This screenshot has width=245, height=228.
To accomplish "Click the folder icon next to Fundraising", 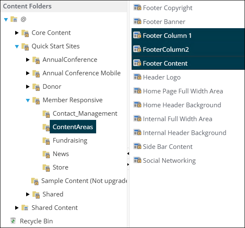I will [x=46, y=141].
